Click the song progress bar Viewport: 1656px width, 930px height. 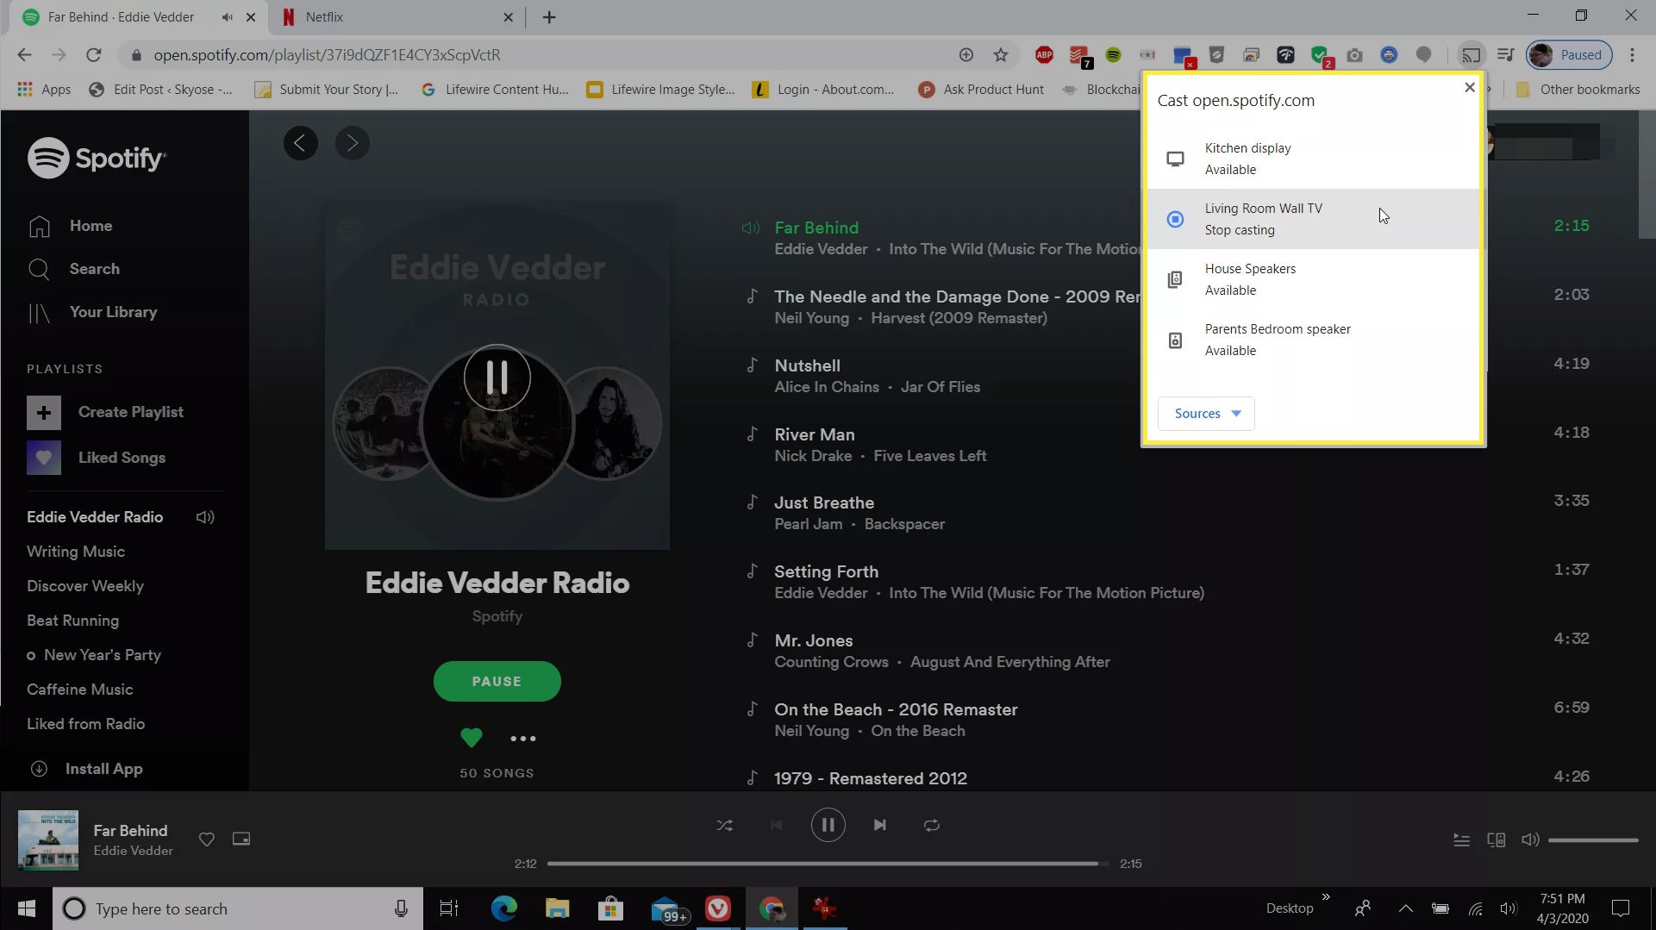[828, 864]
